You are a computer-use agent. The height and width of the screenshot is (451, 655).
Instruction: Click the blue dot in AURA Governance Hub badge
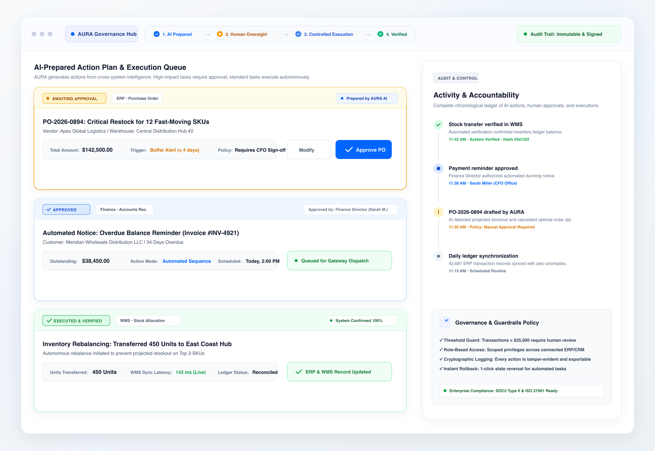(73, 34)
